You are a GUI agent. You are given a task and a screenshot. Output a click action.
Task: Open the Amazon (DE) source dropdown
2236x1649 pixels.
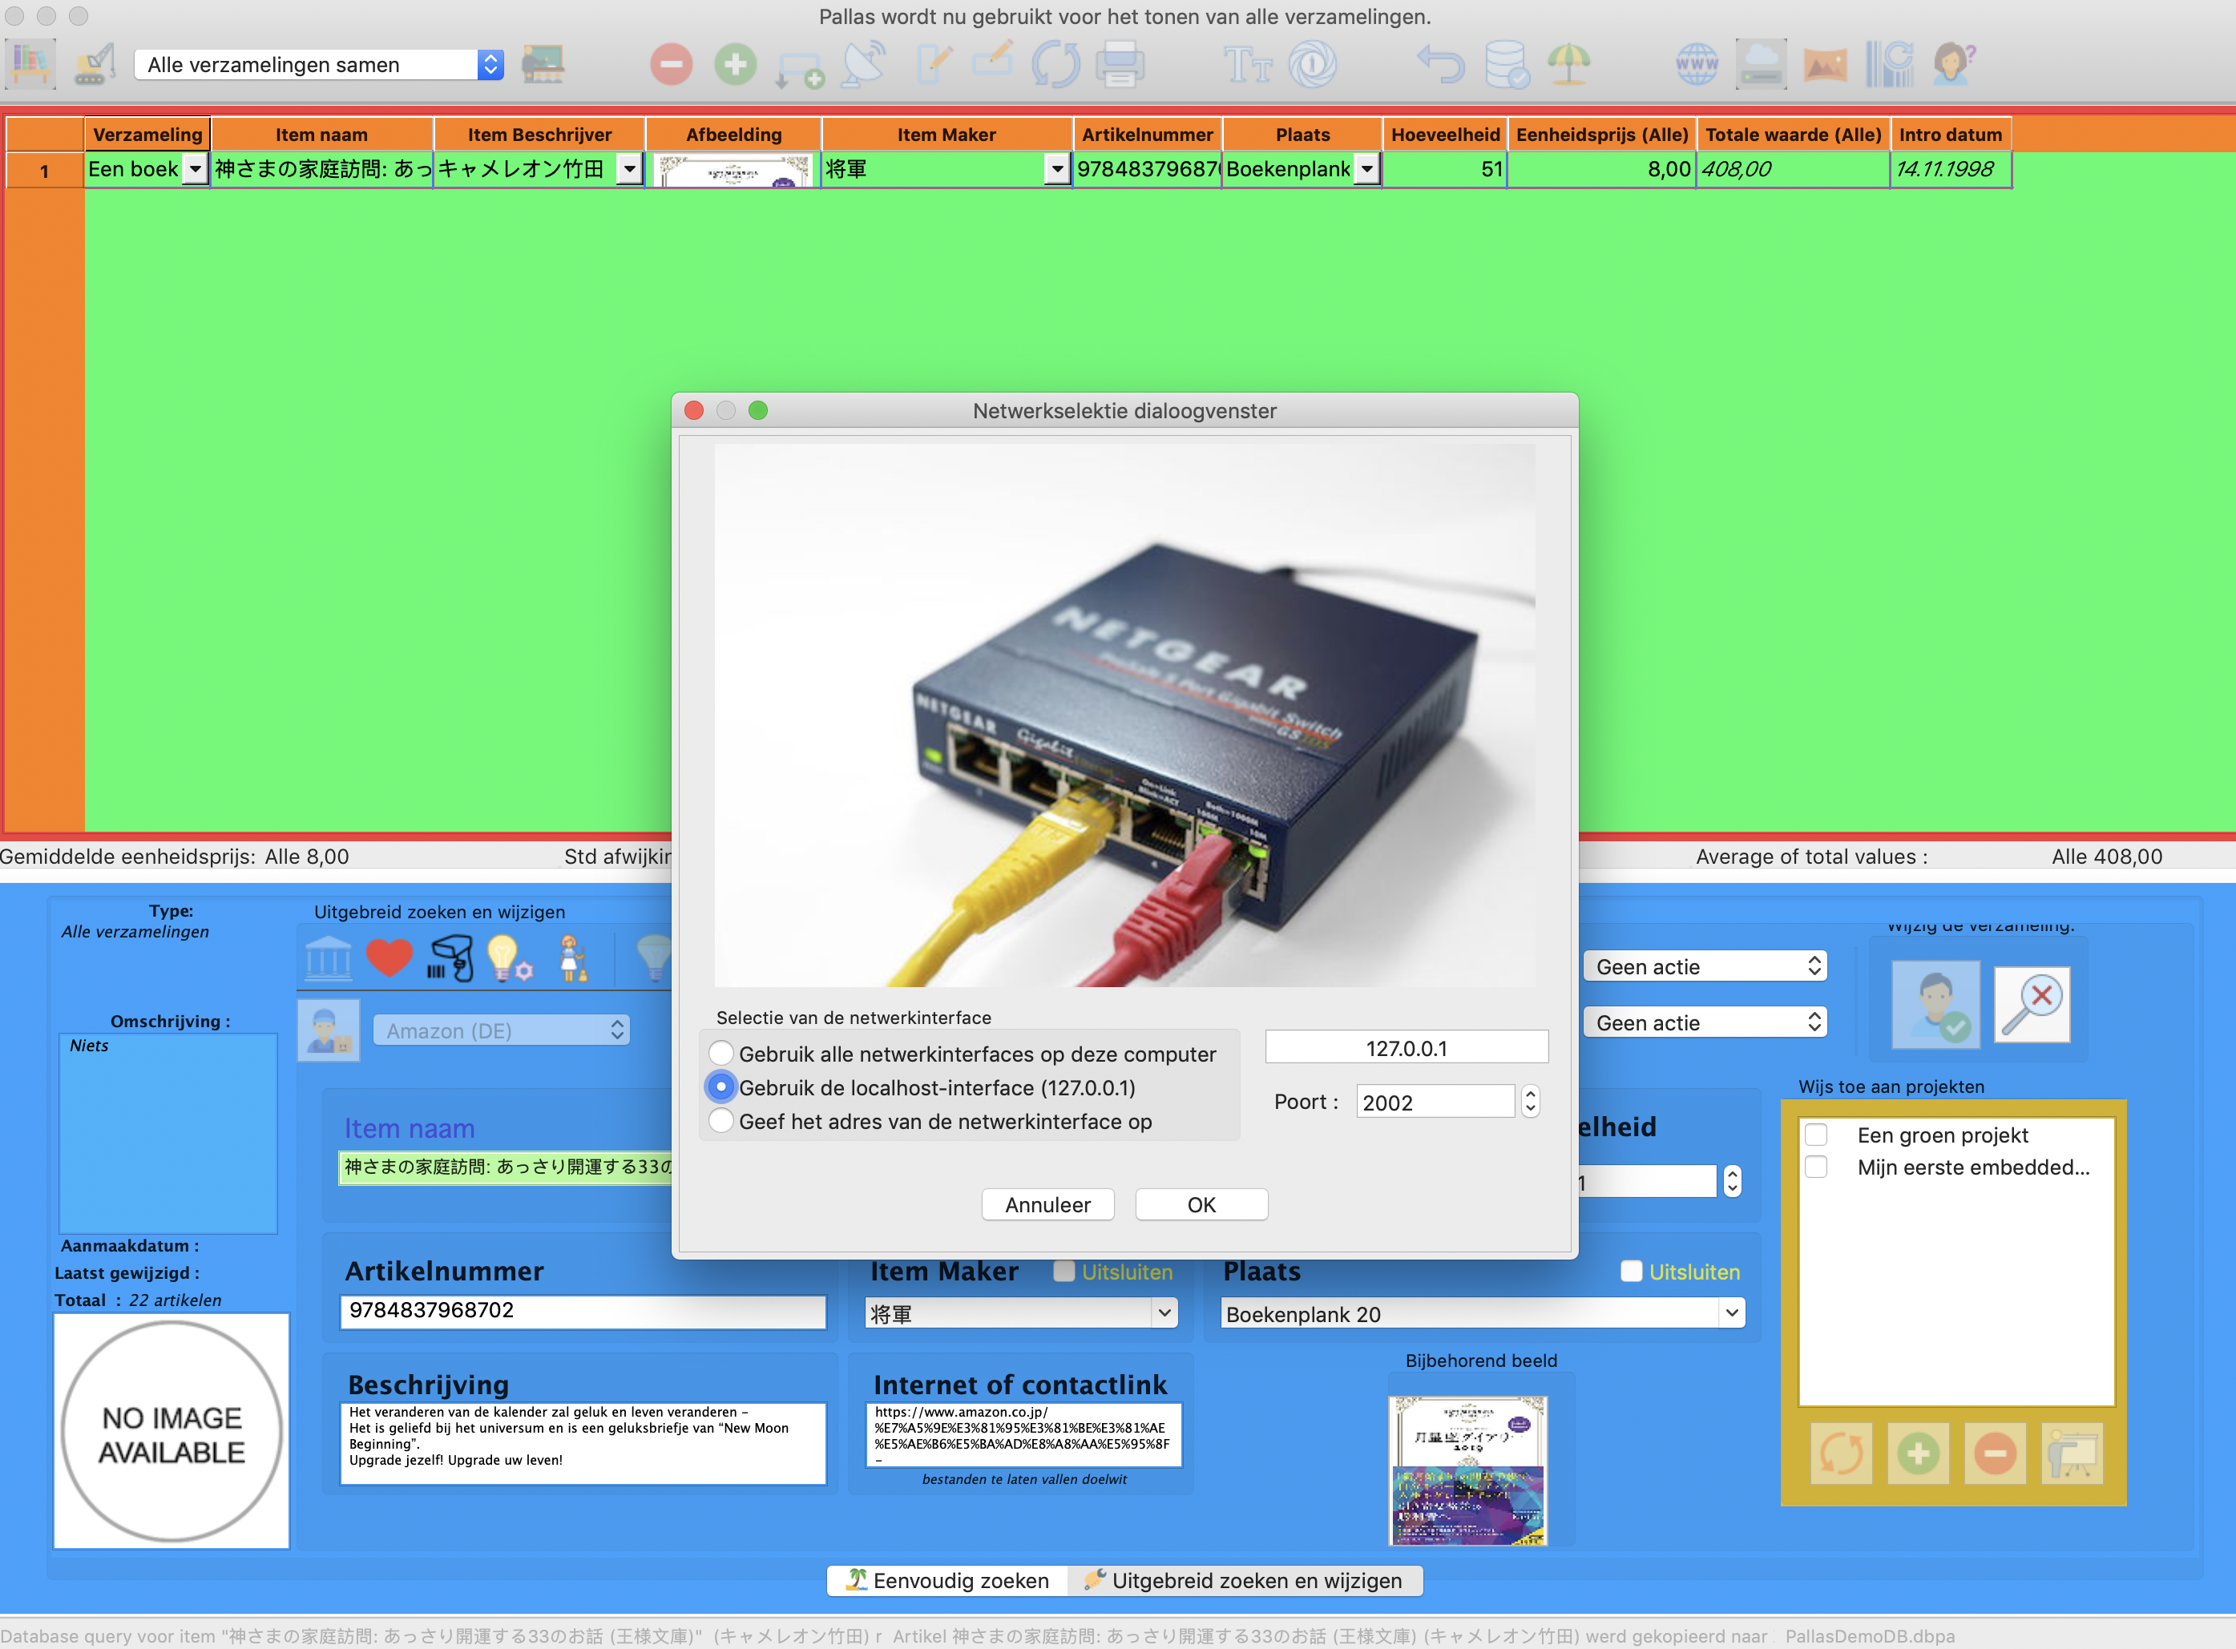point(501,1030)
